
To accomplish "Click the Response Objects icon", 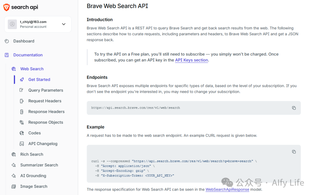I will [x=22, y=122].
